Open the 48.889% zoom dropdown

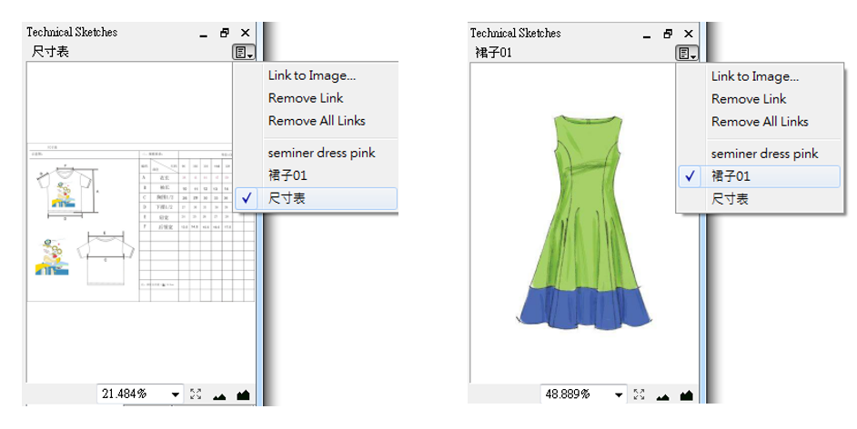coord(619,394)
